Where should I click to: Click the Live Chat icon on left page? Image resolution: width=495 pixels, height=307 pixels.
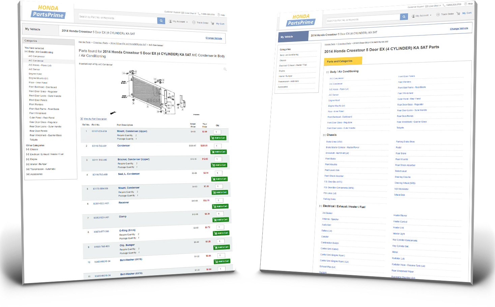pos(183,13)
